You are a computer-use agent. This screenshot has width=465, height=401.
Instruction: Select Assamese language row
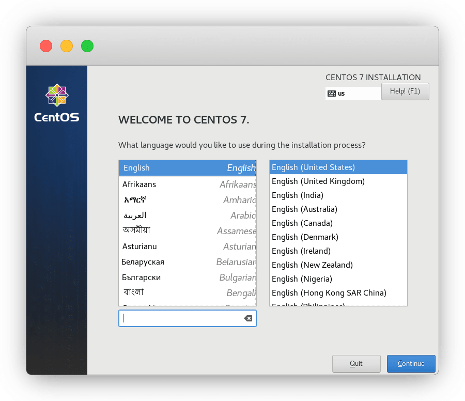click(x=187, y=231)
